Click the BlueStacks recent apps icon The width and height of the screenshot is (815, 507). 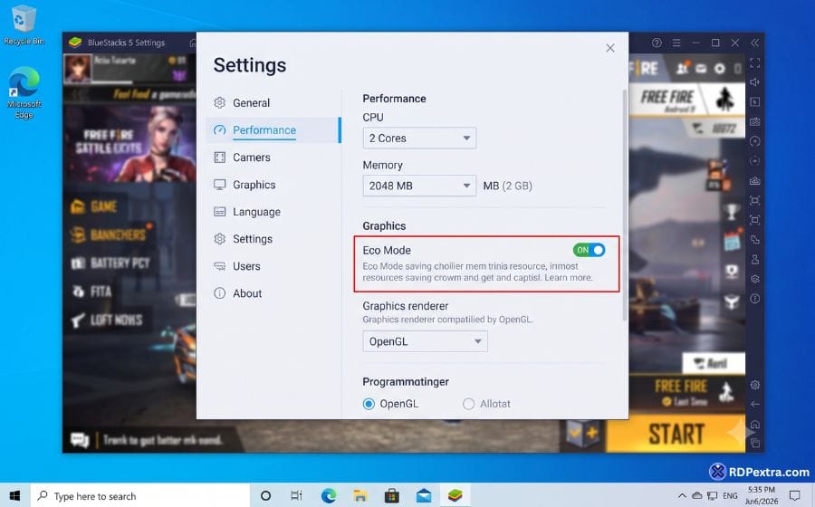pos(754,443)
